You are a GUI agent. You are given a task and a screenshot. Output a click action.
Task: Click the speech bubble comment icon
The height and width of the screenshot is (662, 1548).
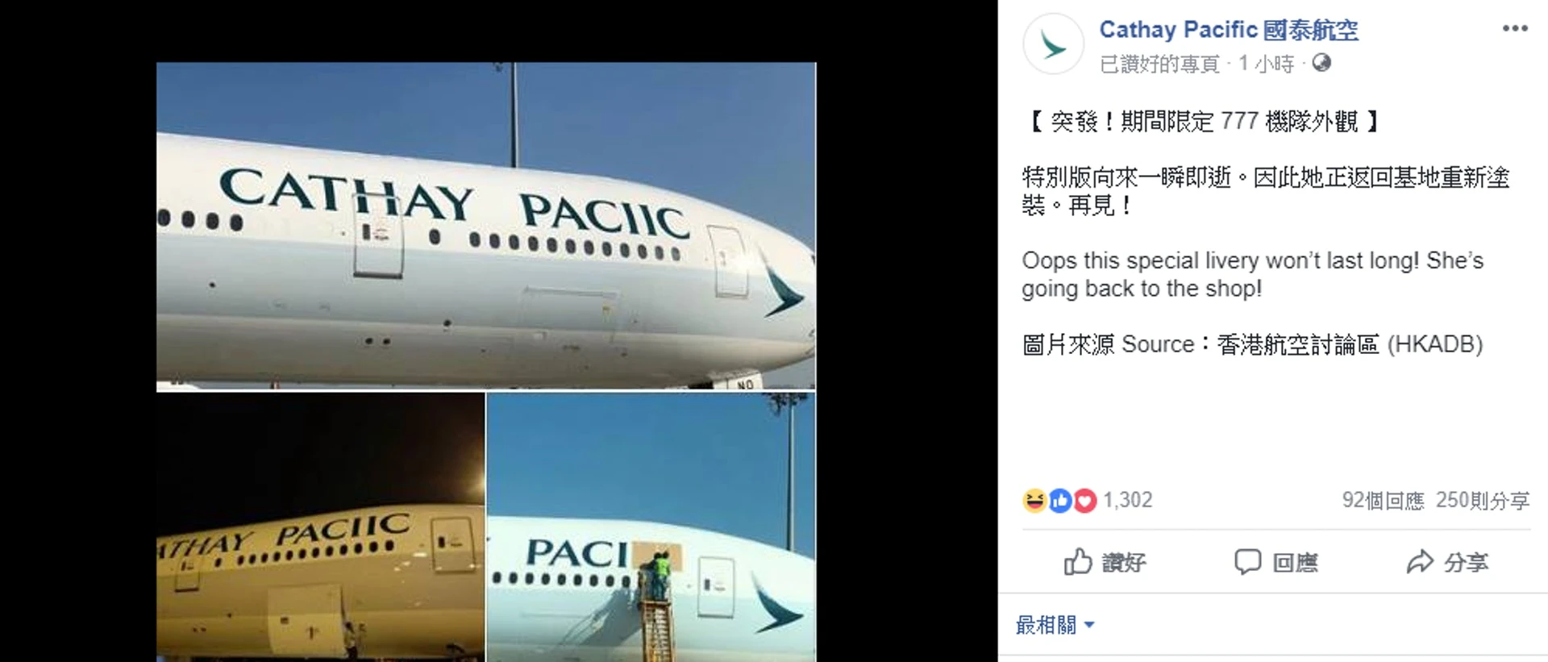[1247, 561]
